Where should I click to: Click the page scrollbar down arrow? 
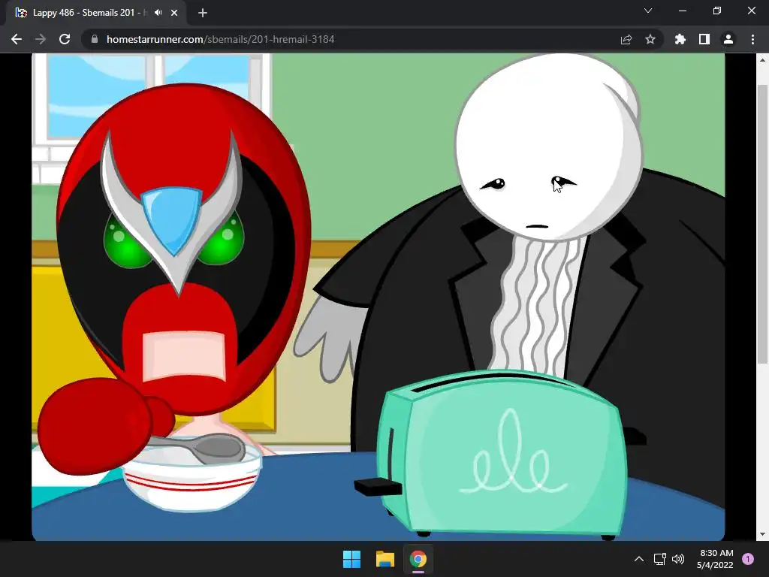coord(762,534)
